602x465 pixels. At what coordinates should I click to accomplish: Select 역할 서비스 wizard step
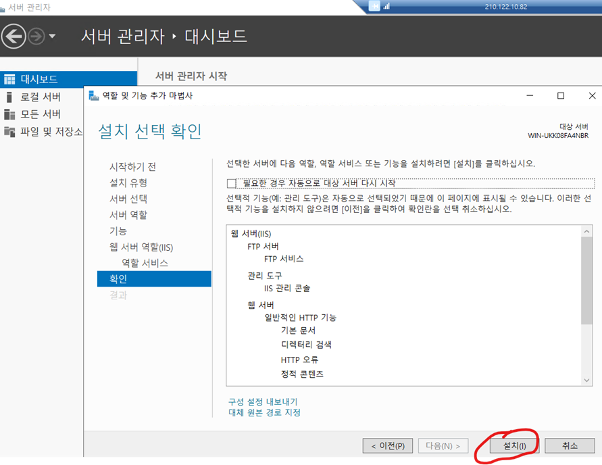click(x=145, y=263)
